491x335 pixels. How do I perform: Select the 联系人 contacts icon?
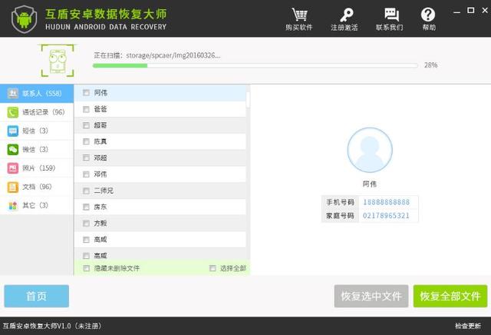13,93
